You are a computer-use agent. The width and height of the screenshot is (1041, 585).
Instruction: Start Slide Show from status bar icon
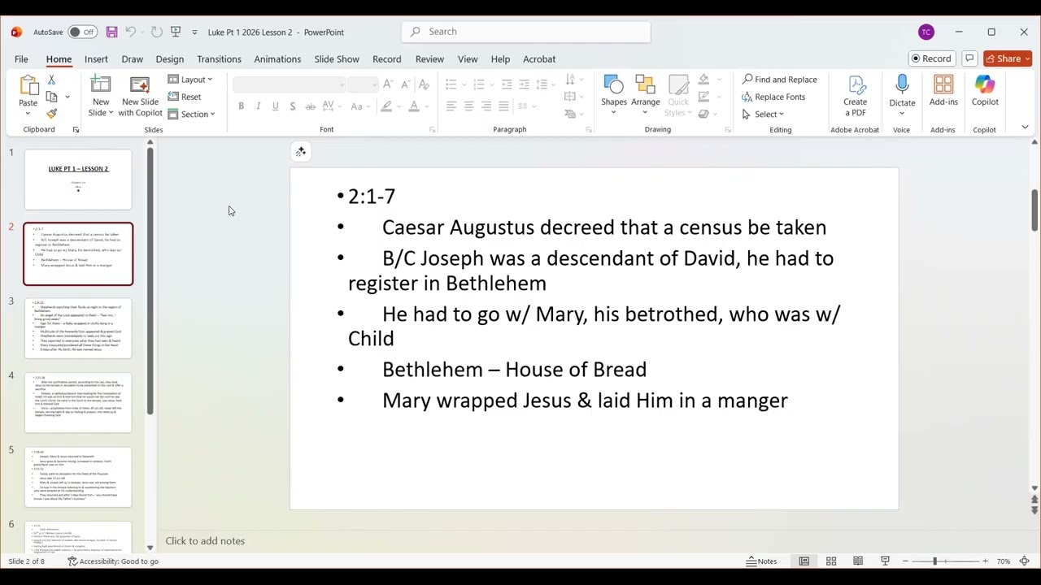[x=886, y=561]
